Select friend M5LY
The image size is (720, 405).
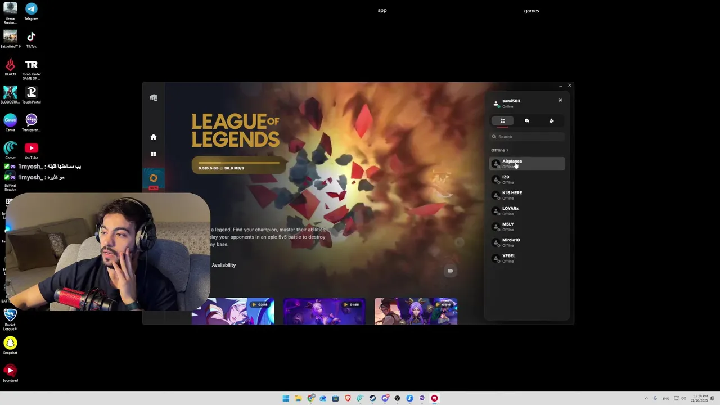[x=527, y=227]
